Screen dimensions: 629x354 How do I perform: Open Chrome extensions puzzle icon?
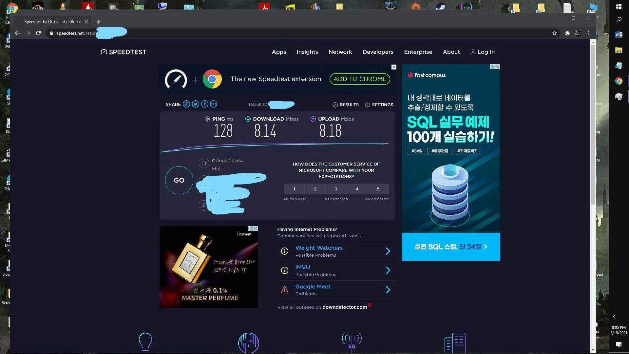(x=568, y=33)
